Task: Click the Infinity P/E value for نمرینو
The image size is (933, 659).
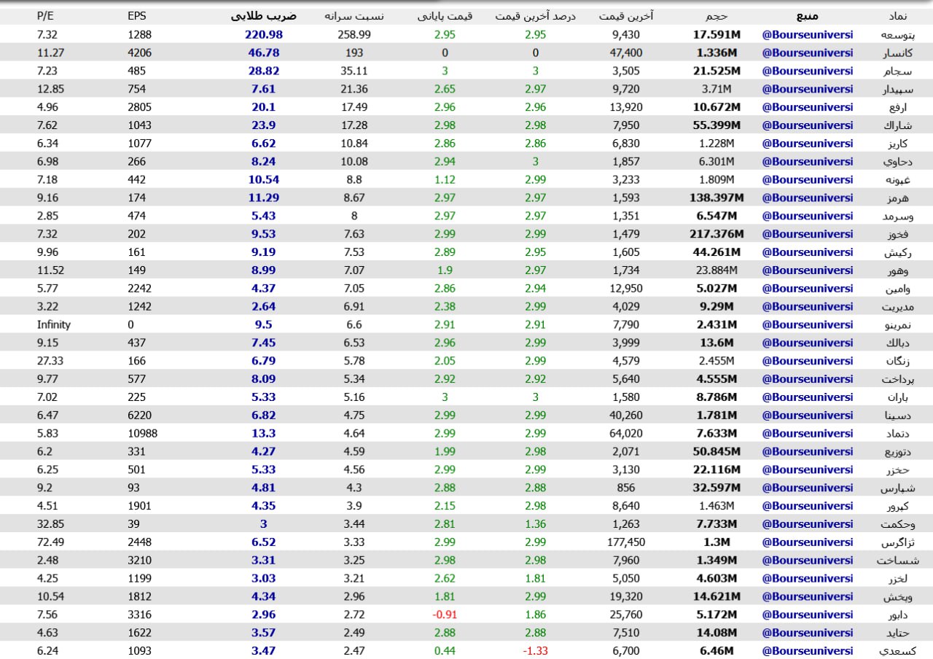Action: (x=54, y=324)
